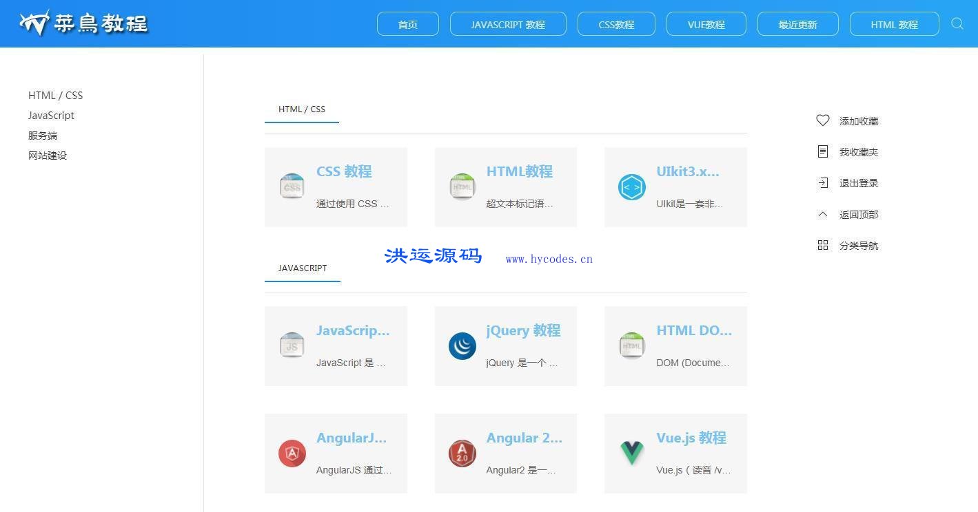Image resolution: width=978 pixels, height=512 pixels.
Task: Open the jQuery 教程 title link
Action: point(523,330)
